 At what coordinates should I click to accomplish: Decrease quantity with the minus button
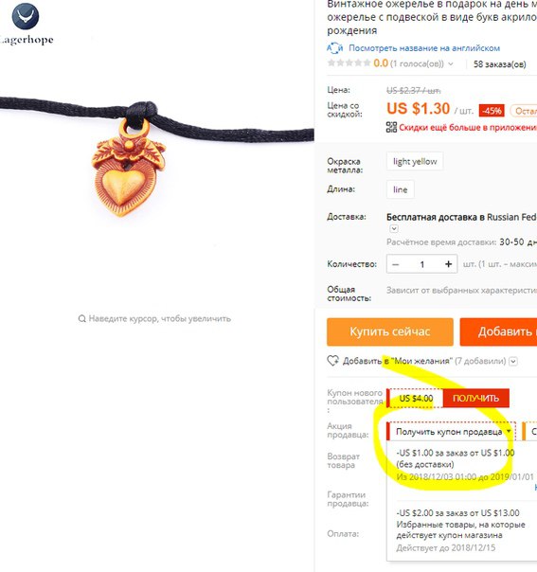coord(396,264)
